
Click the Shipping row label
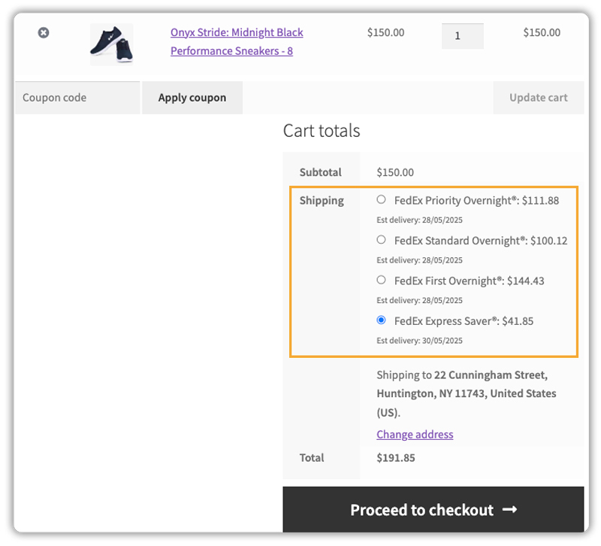click(322, 200)
